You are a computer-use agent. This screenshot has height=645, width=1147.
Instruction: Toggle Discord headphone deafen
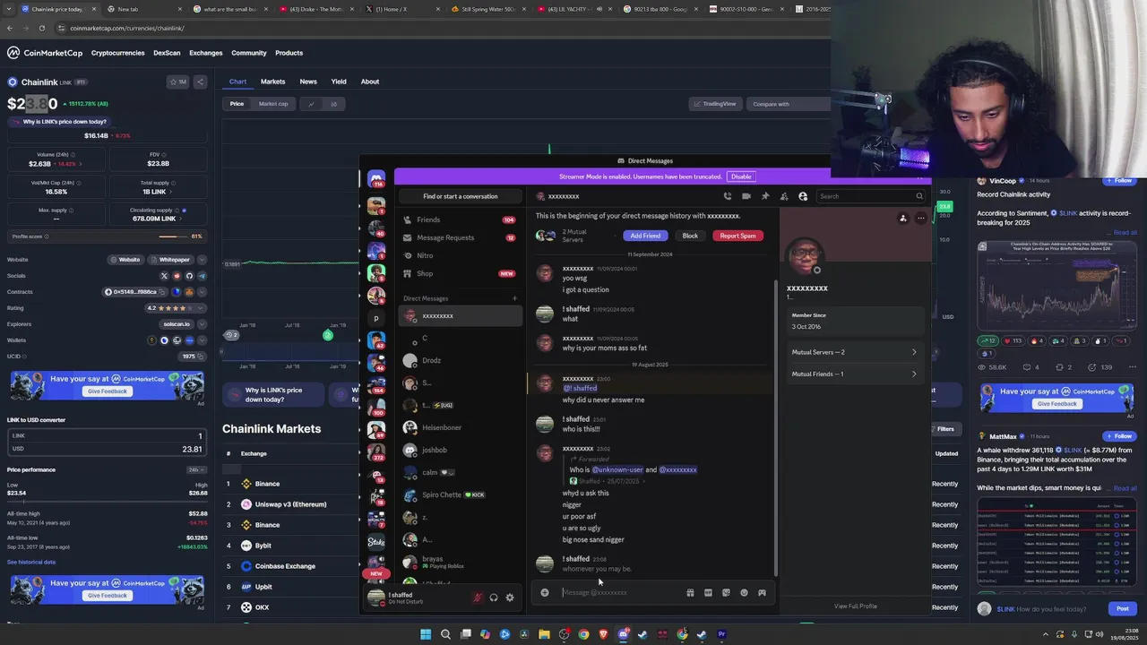click(x=494, y=598)
